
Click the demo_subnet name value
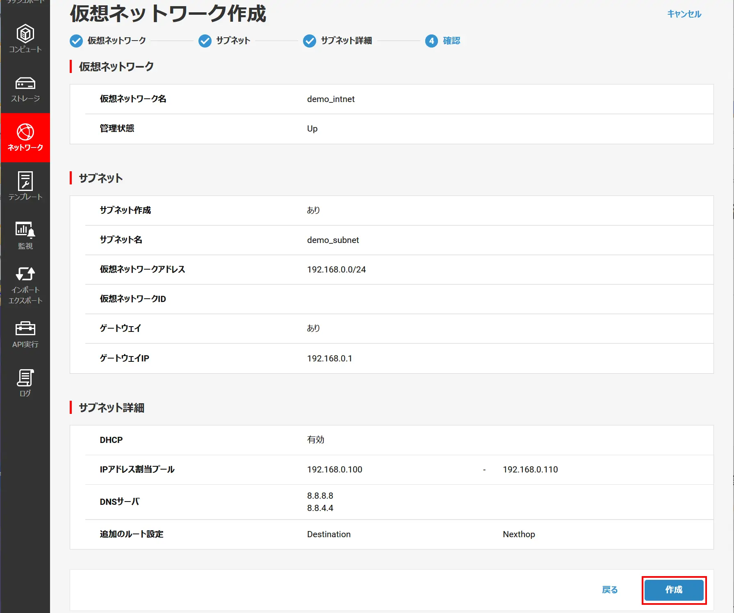pyautogui.click(x=333, y=240)
